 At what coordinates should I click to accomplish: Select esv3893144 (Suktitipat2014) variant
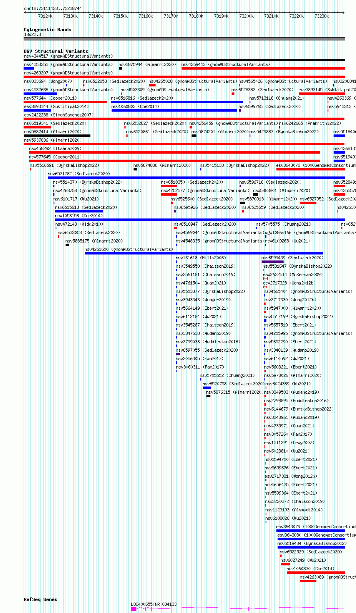56,106
